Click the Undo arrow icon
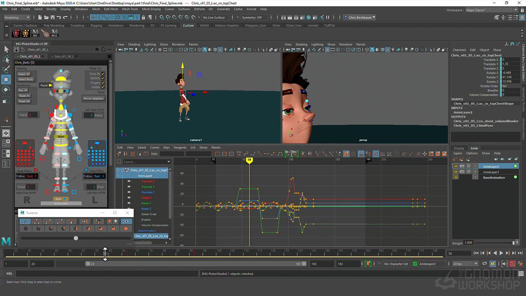The image size is (526, 296). [59, 18]
